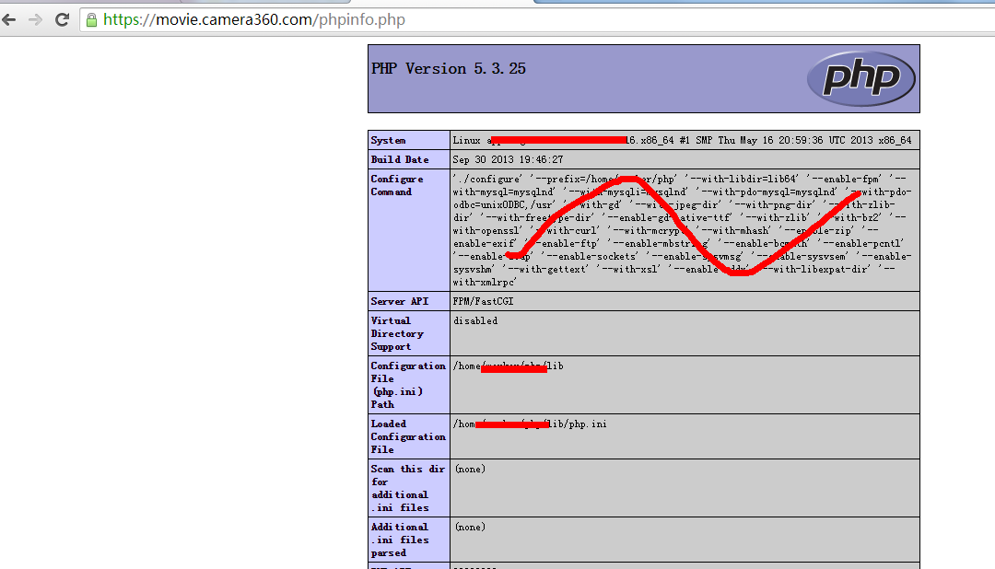995x569 pixels.
Task: Select Sep 30 2013 19:46:27 value
Action: point(508,159)
